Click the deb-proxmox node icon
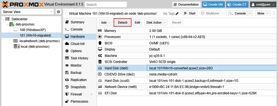The image size is (278, 106). [x=12, y=24]
